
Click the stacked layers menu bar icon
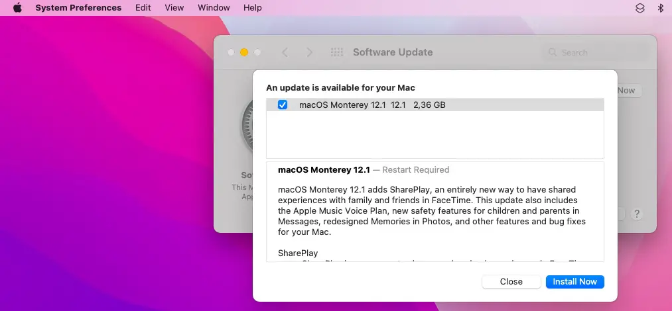point(639,8)
